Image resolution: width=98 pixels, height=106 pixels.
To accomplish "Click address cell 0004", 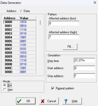I will coord(12,37).
